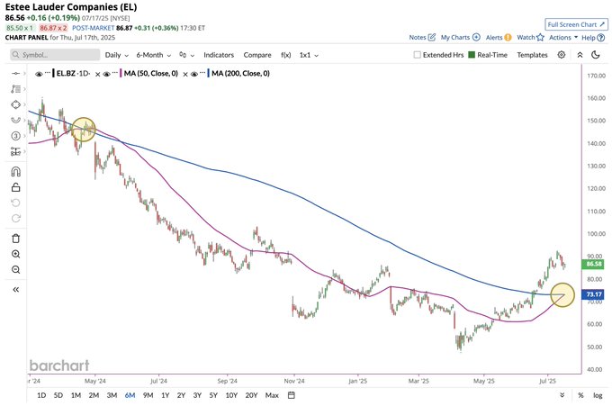Open the Templates menu
The image size is (612, 406).
(x=532, y=55)
